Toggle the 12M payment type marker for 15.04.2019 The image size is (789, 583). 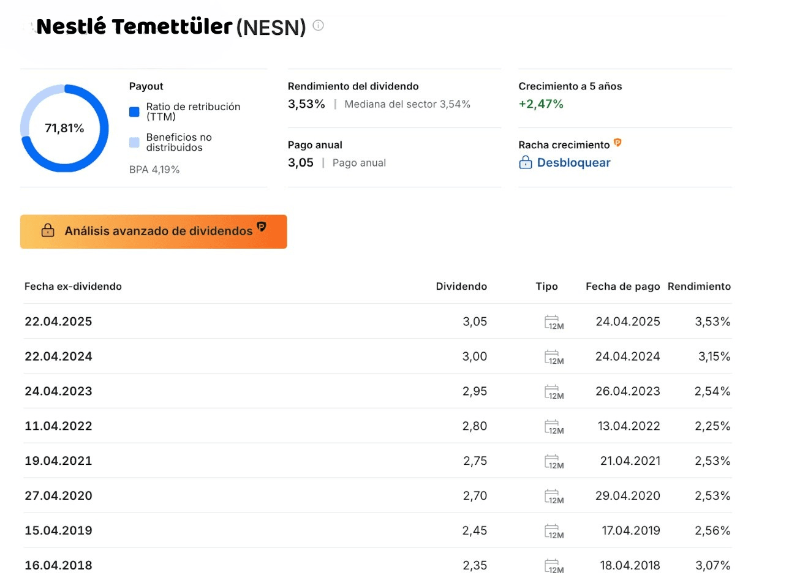tap(553, 530)
